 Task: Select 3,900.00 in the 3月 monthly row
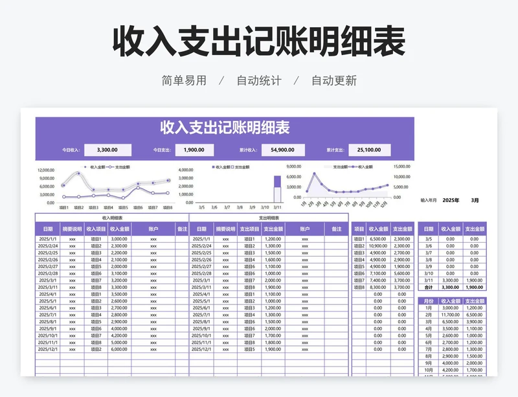point(475,322)
